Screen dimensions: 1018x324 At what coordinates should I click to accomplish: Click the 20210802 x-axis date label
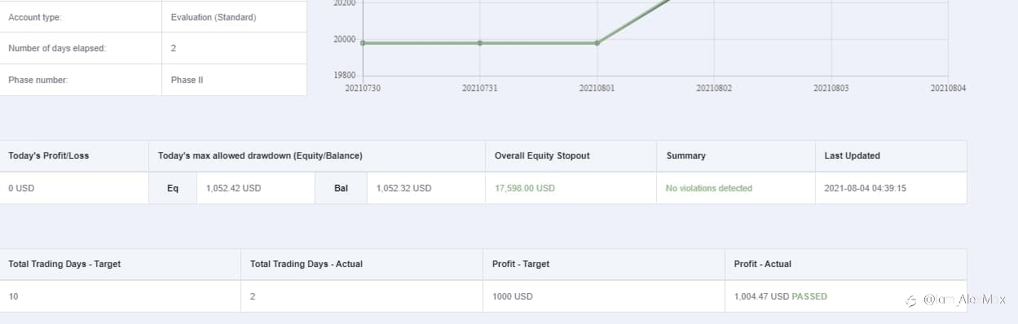(714, 88)
